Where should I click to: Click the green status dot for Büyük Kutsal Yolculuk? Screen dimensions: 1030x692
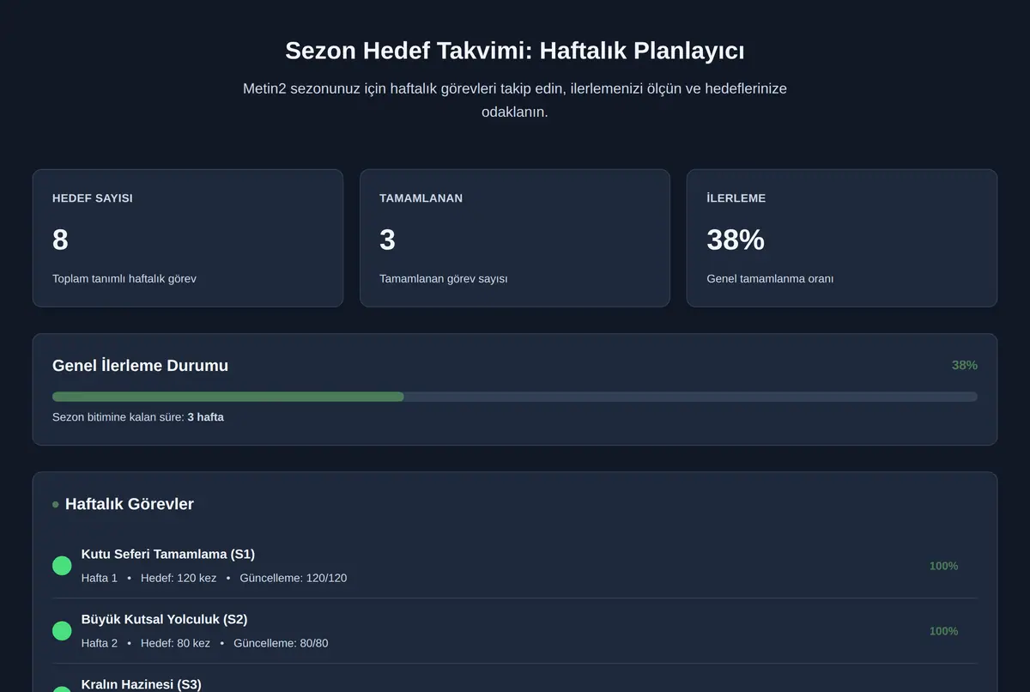pyautogui.click(x=62, y=631)
